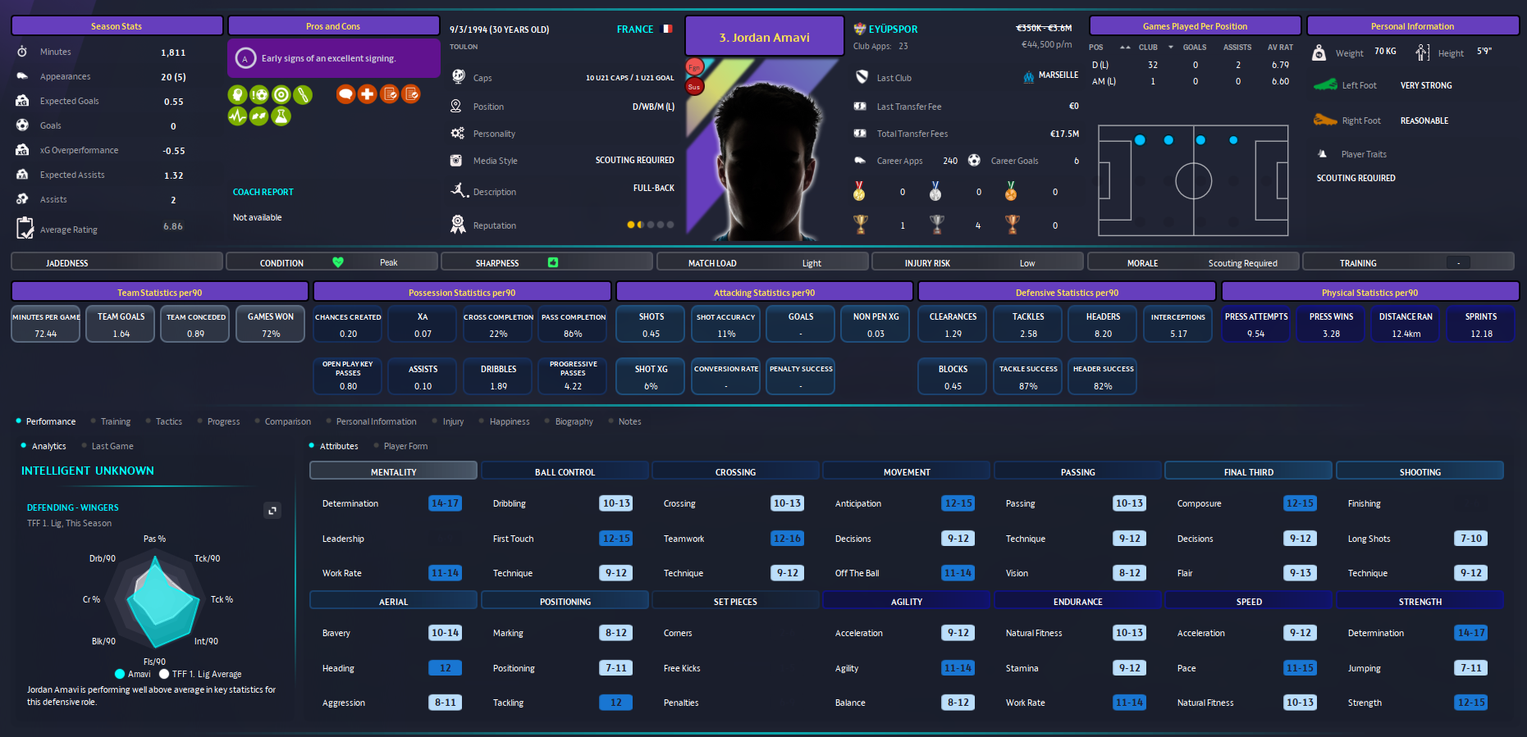
Task: Click the Games Played Per Position header
Action: click(1195, 26)
